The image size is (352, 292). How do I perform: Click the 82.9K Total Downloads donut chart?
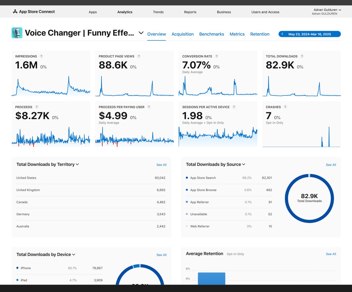point(309,198)
